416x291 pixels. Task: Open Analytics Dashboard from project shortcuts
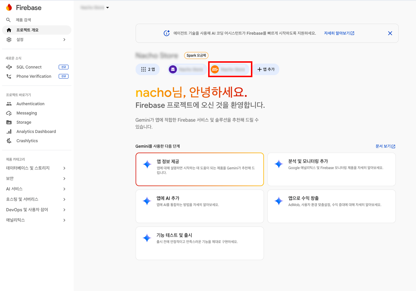click(37, 131)
